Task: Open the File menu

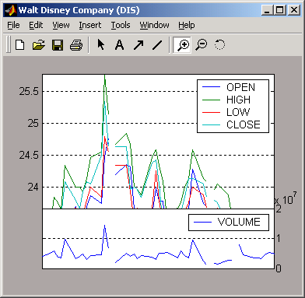Action: coord(13,25)
